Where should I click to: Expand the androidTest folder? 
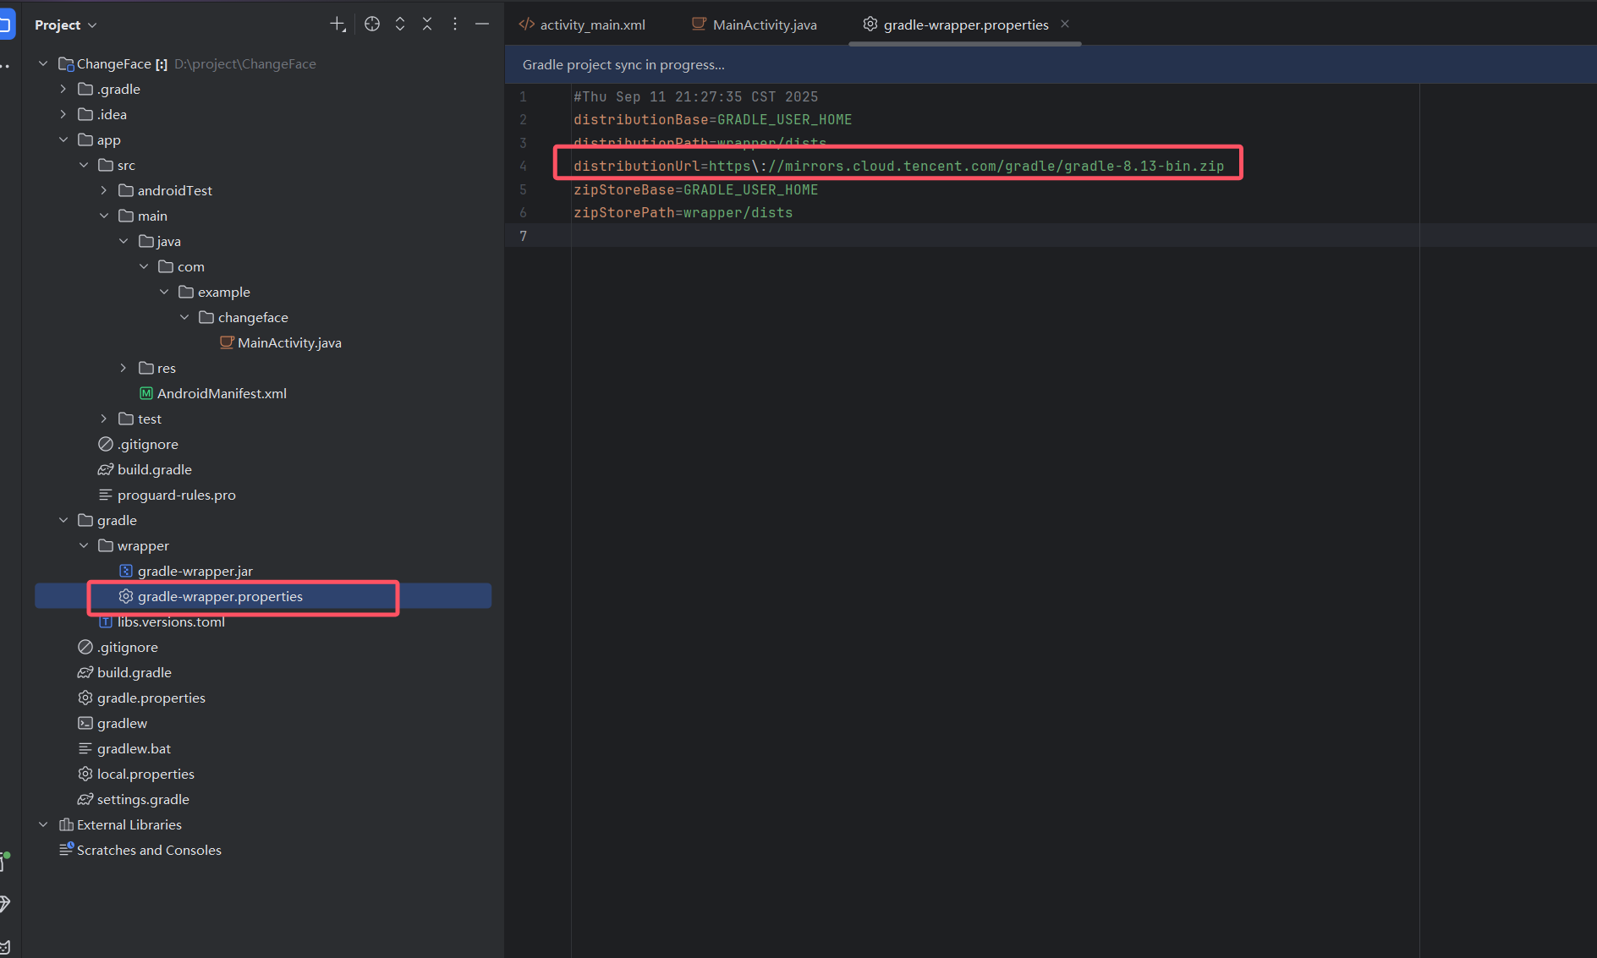104,190
